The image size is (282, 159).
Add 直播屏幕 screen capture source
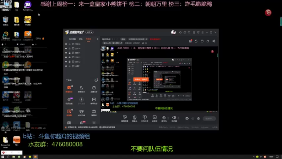(125, 119)
